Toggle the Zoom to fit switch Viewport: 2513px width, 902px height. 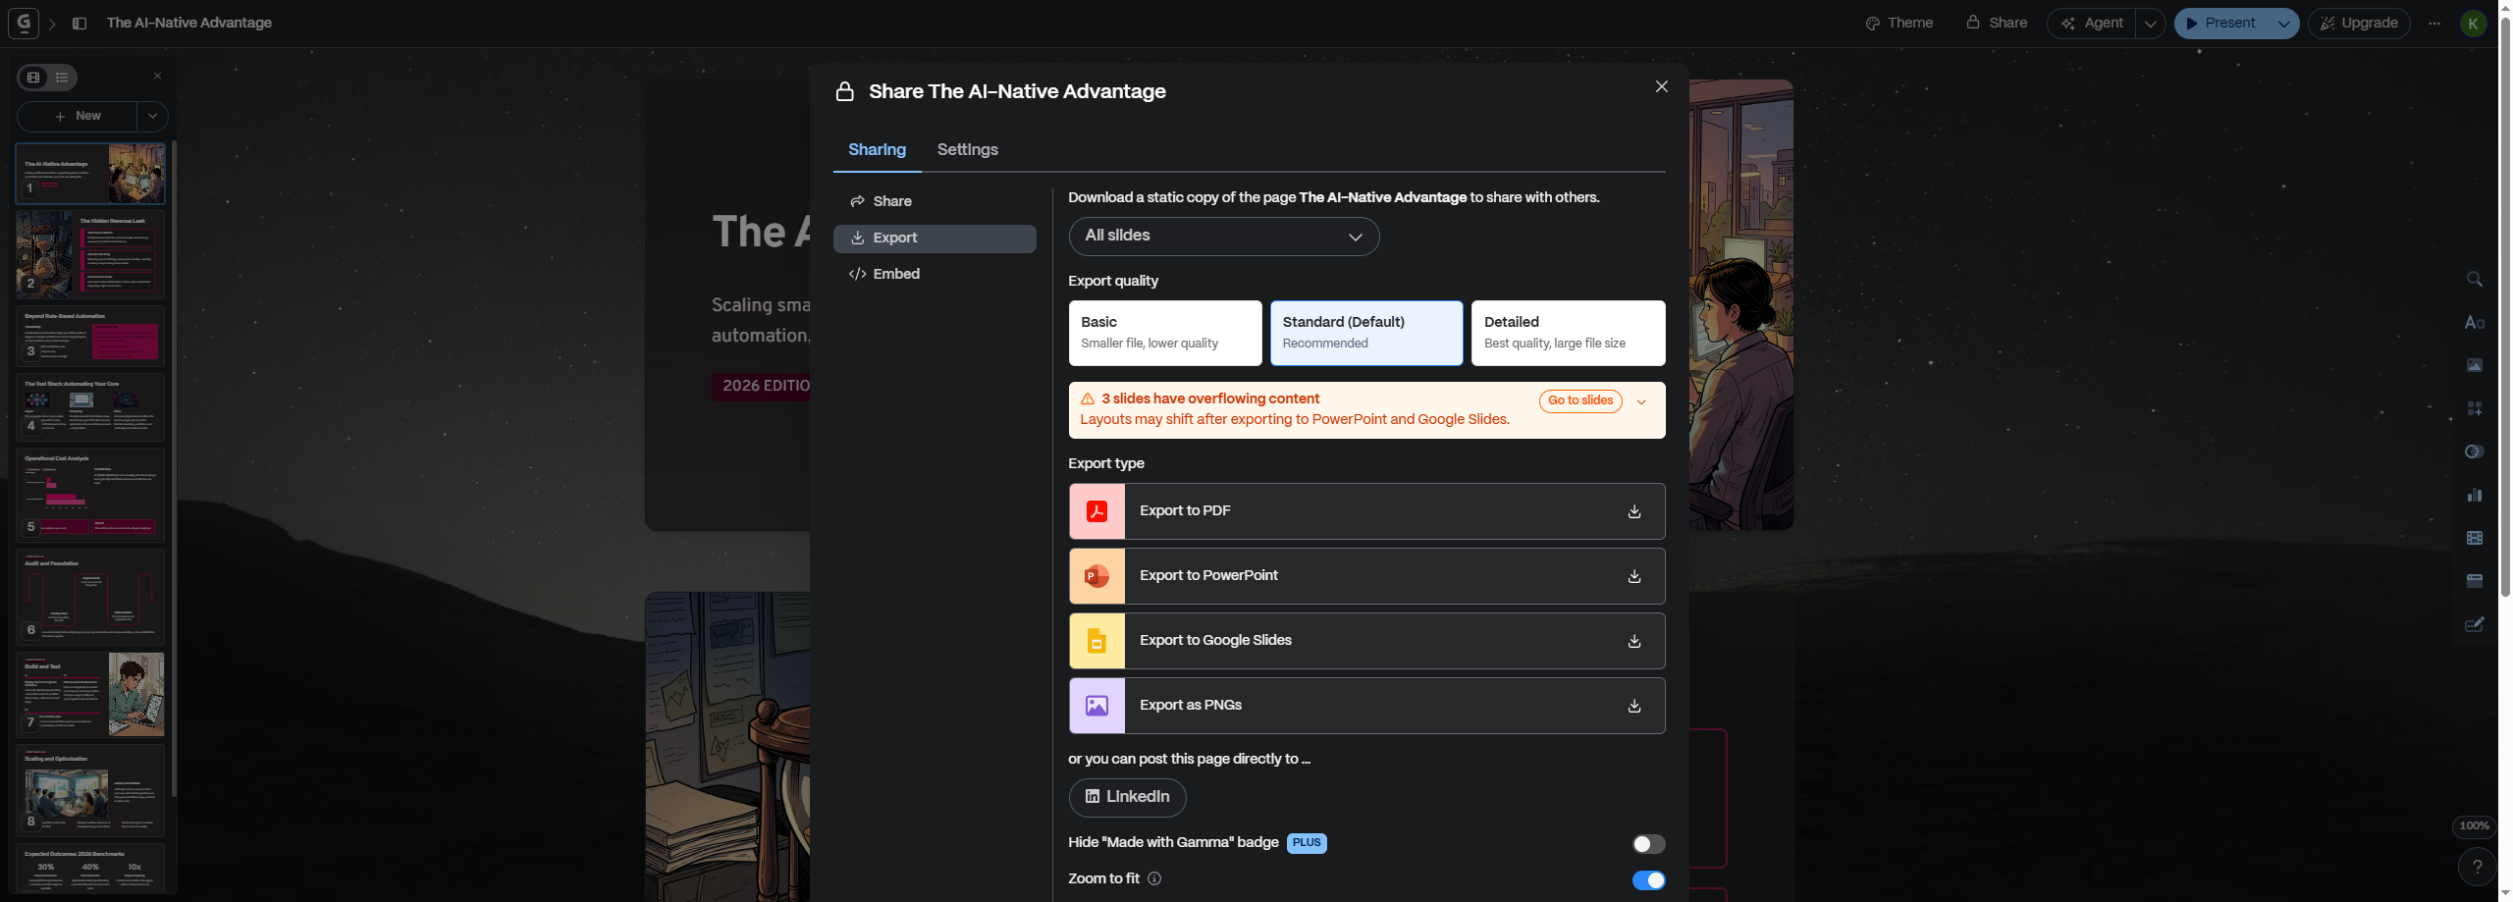click(1648, 880)
